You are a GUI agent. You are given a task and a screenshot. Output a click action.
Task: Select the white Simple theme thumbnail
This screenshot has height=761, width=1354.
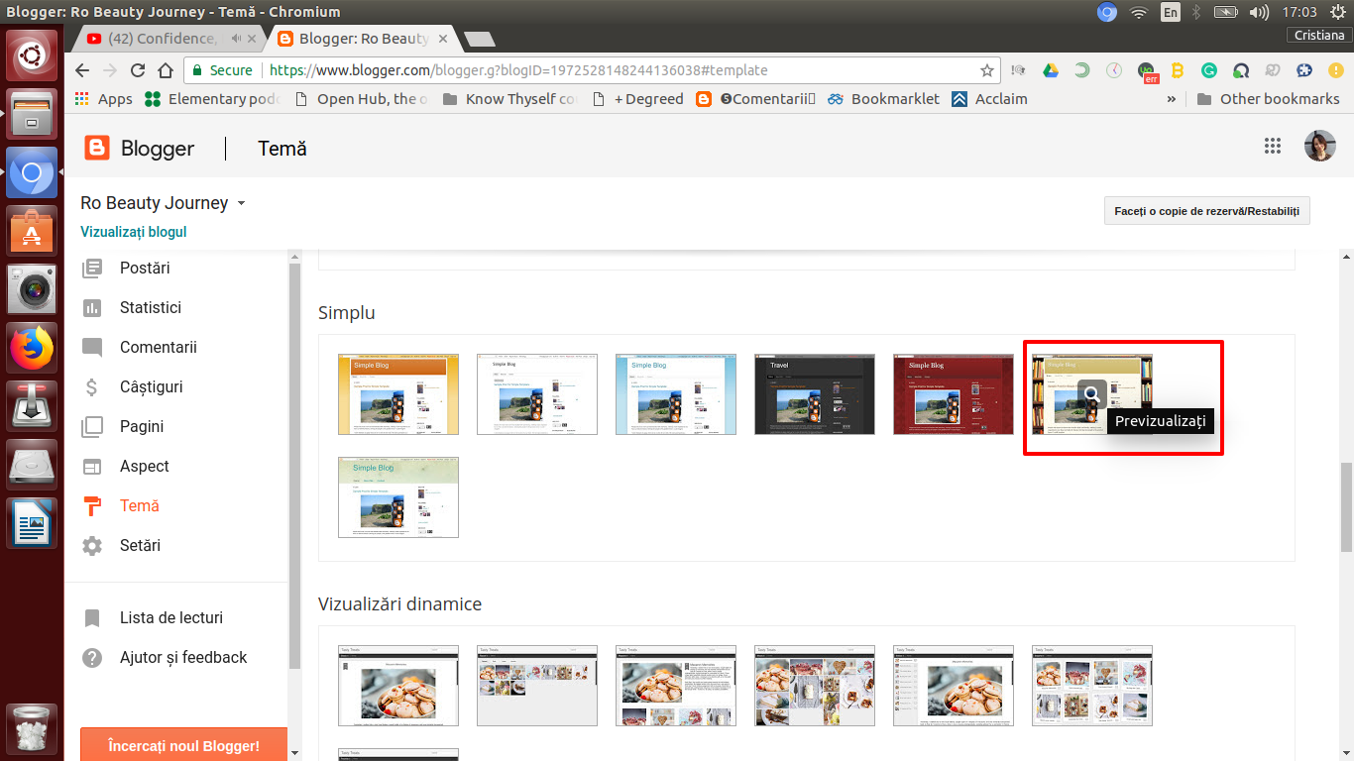pyautogui.click(x=537, y=394)
